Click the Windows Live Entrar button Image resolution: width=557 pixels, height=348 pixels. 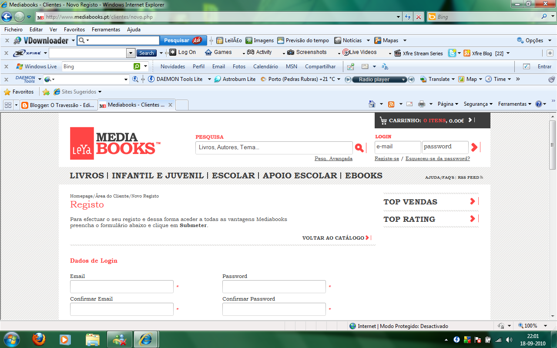(x=544, y=67)
